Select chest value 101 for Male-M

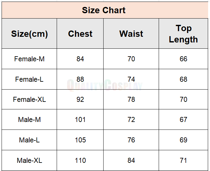point(80,119)
